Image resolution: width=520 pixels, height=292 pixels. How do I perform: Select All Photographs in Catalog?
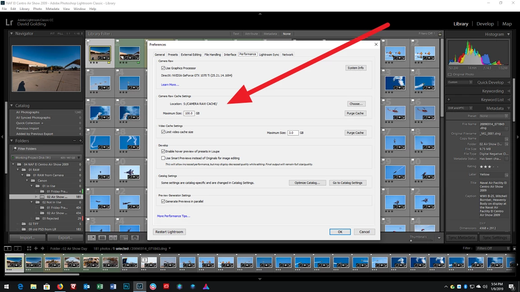click(46, 112)
